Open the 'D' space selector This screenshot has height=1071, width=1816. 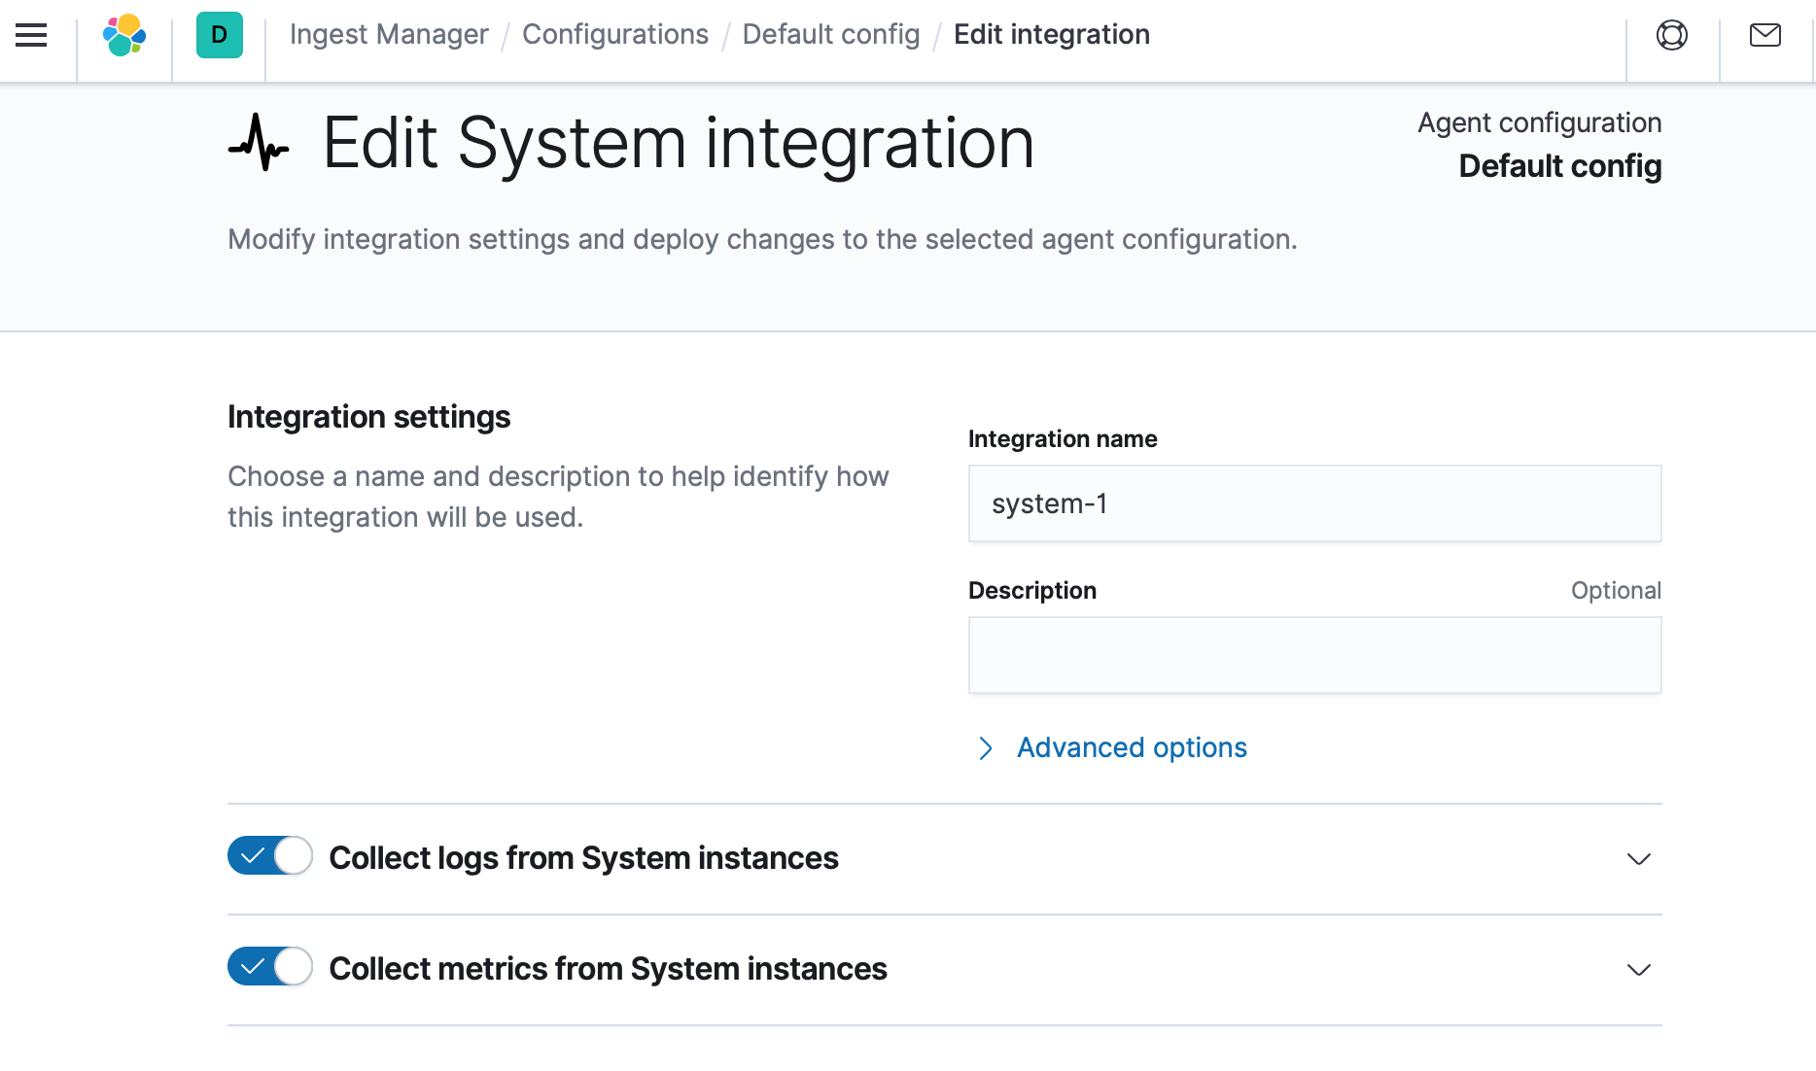(218, 35)
